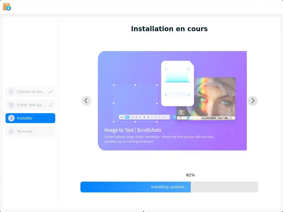Click the blue filled portion of progress bar
Viewport: 283px width, 212px height.
tap(135, 187)
